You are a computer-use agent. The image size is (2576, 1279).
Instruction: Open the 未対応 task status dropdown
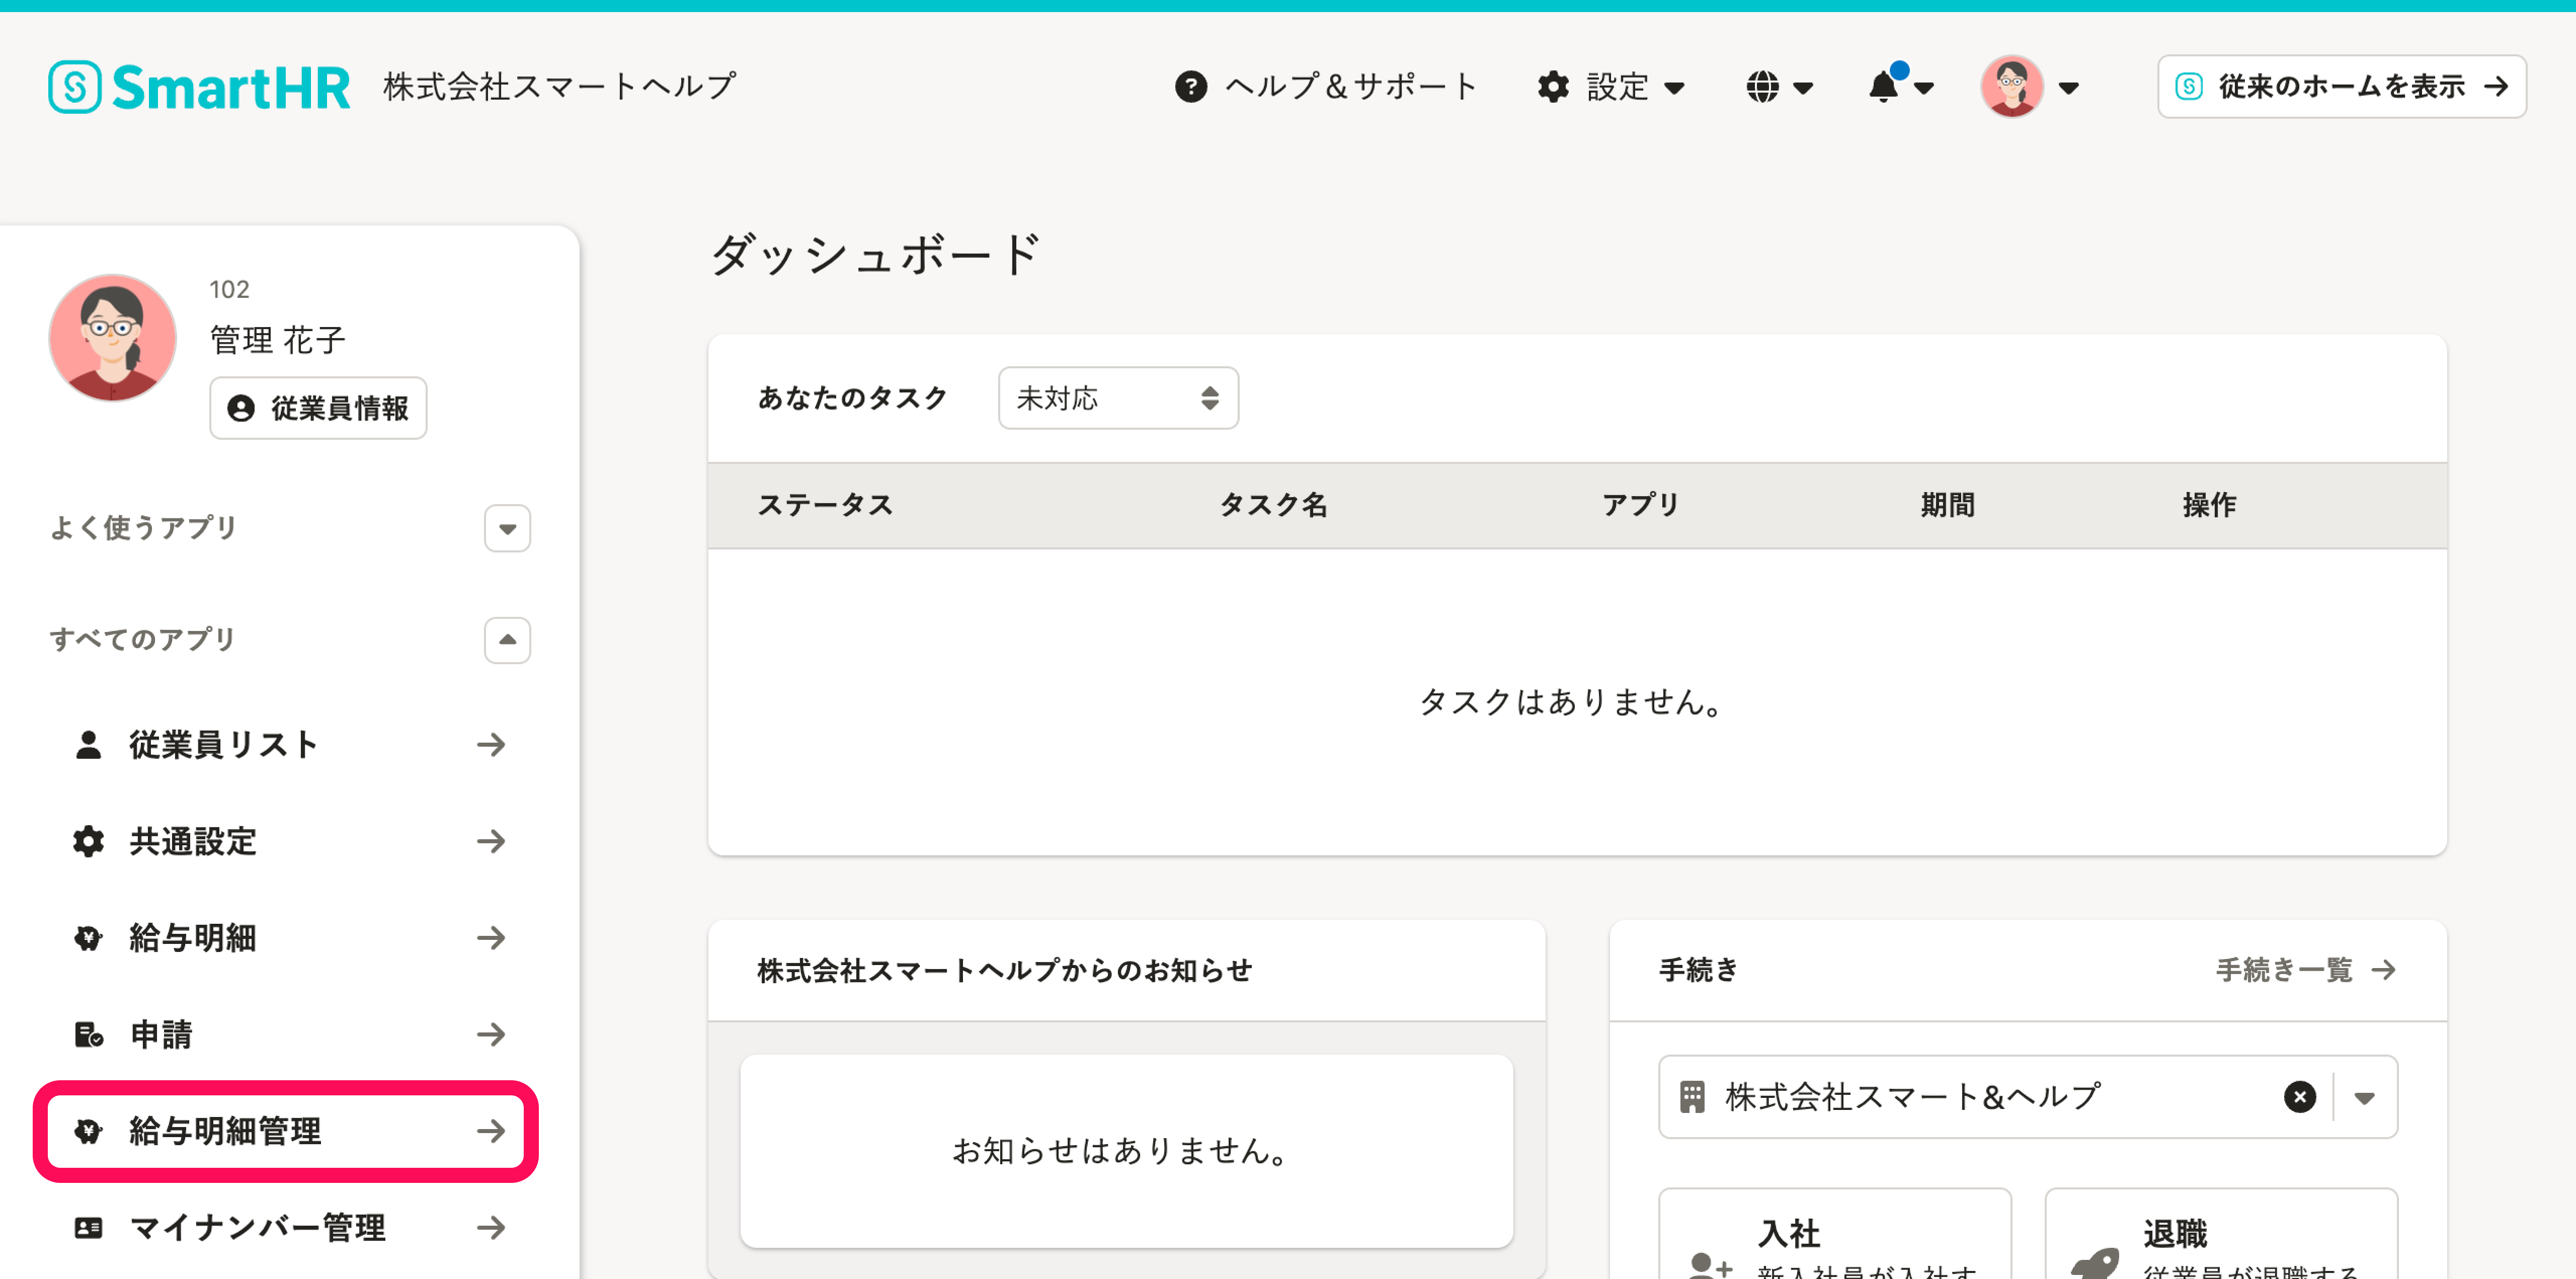[1117, 398]
